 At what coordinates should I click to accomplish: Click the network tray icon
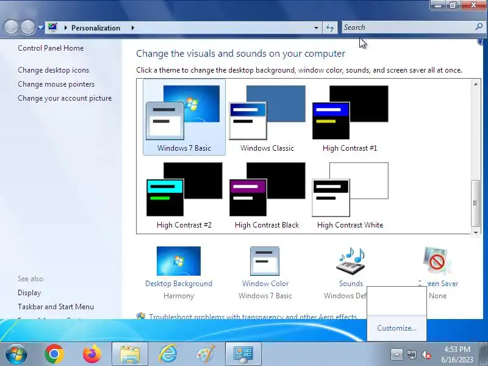[x=411, y=354]
